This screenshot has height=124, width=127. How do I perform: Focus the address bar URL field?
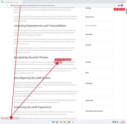click(63, 6)
